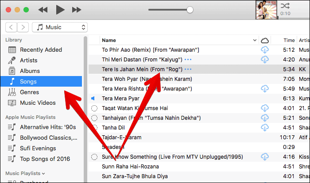The height and width of the screenshot is (183, 310).
Task: Select Songs in the sidebar
Action: click(41, 81)
